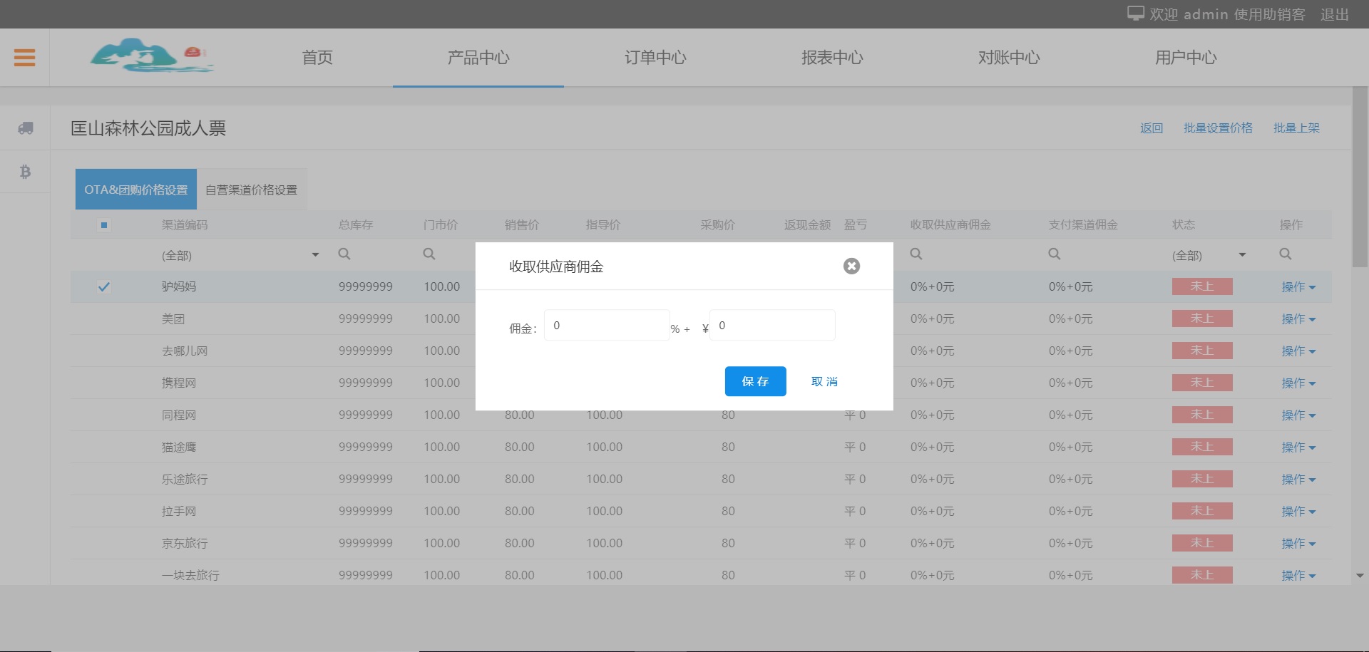1369x652 pixels.
Task: Open 订单中心 in the navigation menu
Action: tap(655, 58)
